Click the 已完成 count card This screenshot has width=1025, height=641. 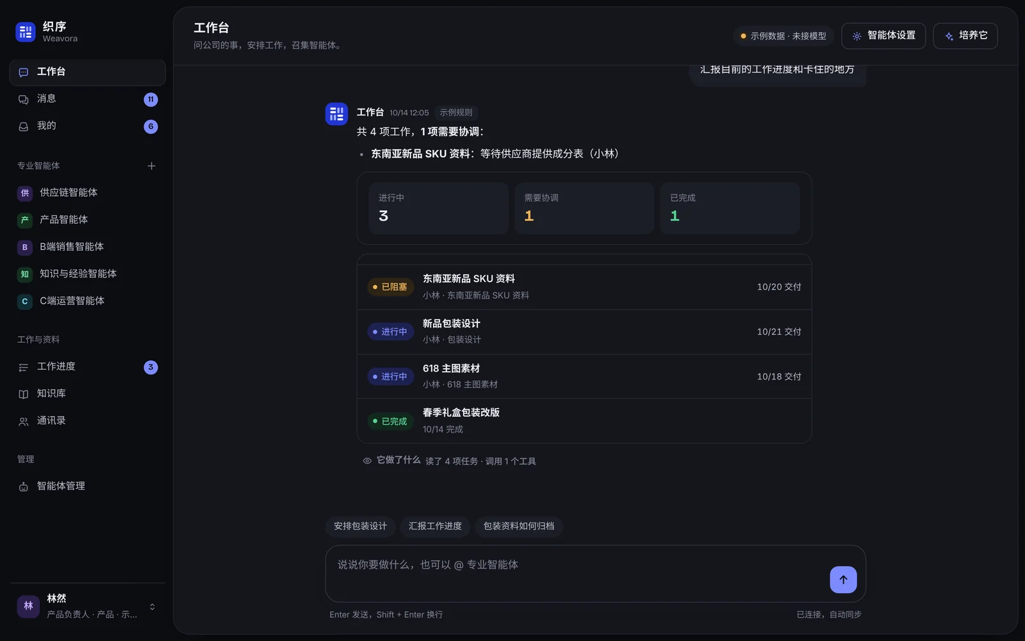coord(730,208)
